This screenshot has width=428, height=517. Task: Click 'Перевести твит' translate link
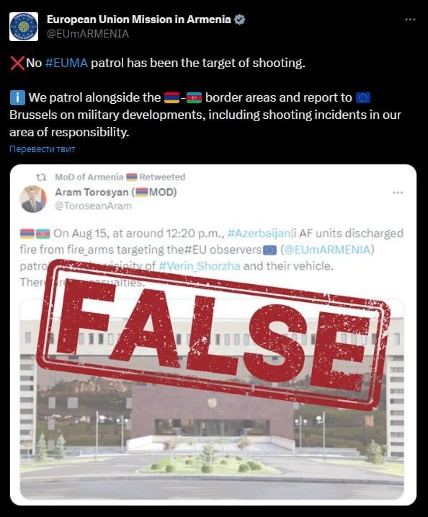(x=43, y=149)
